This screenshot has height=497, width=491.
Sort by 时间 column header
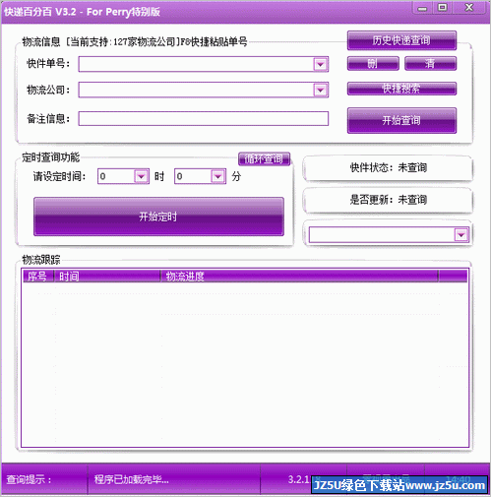[x=107, y=277]
